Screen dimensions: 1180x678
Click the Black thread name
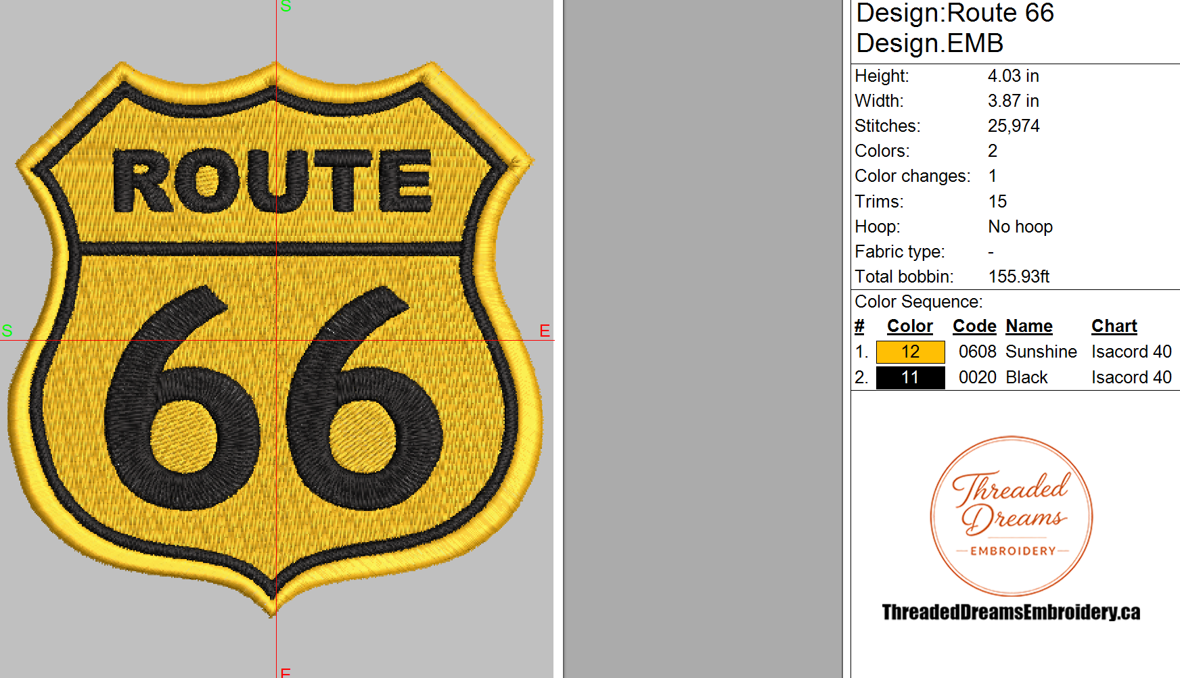click(x=1026, y=378)
